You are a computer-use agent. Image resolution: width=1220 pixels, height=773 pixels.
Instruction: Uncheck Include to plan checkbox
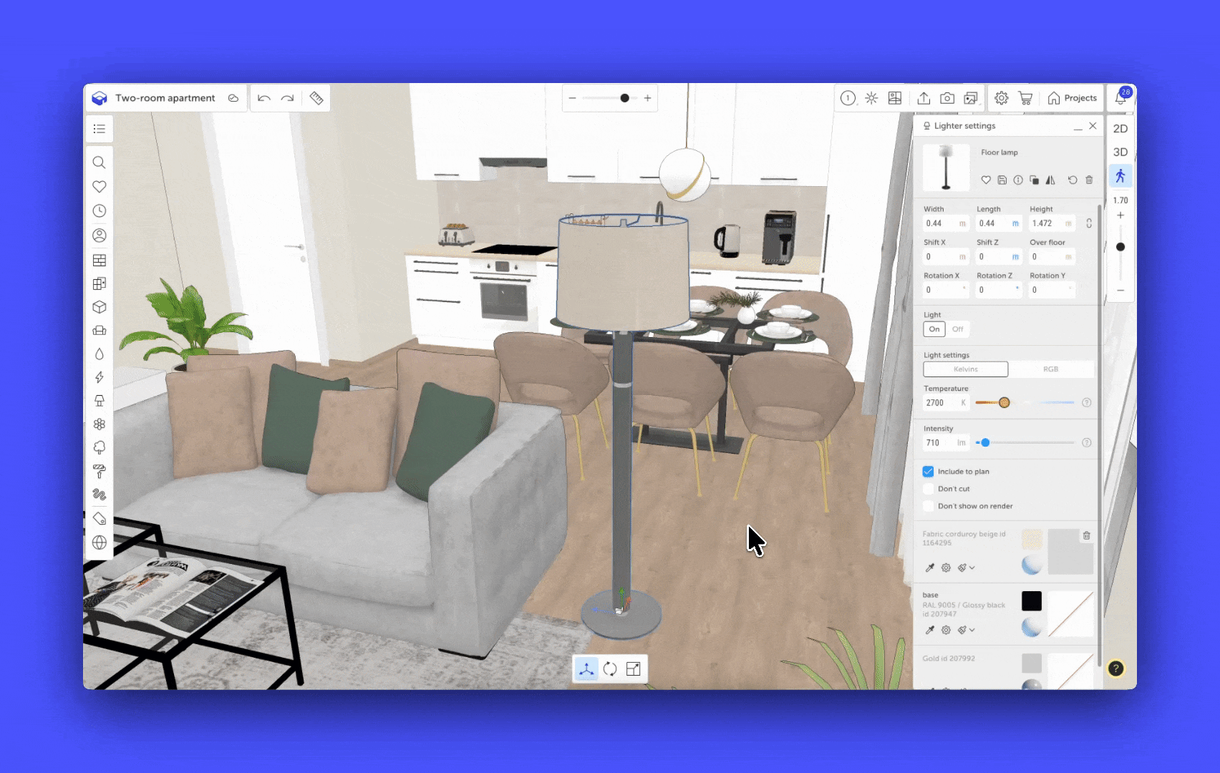pos(929,472)
